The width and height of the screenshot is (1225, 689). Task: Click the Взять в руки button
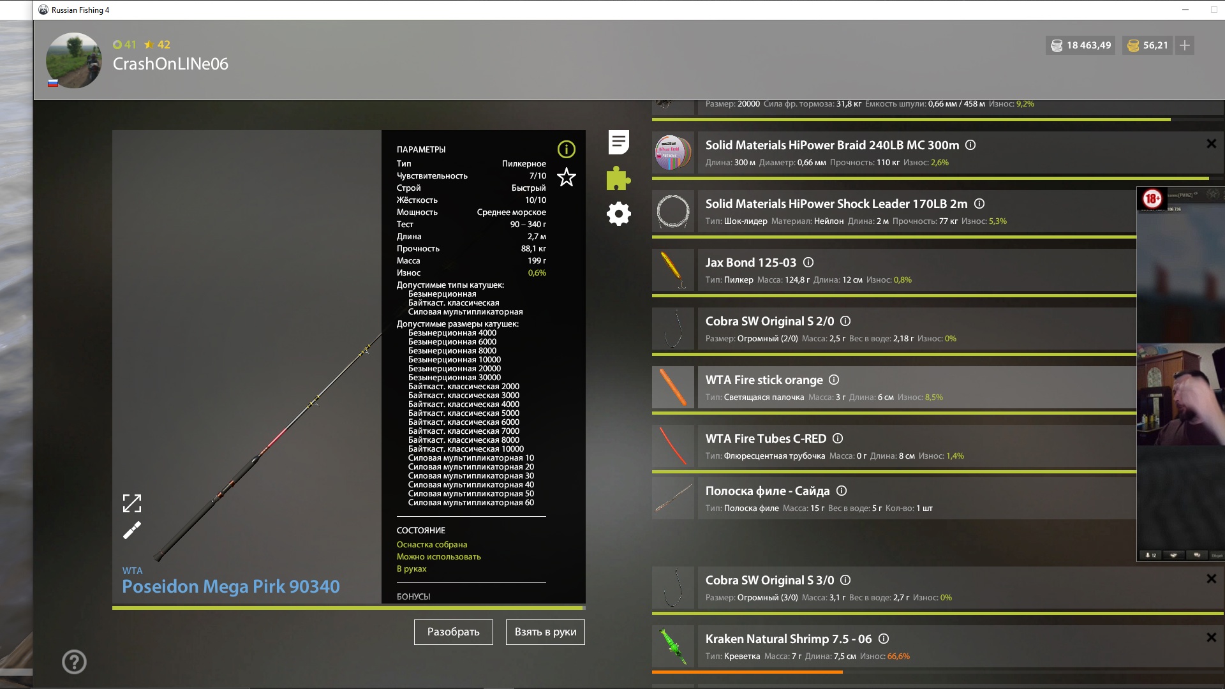[x=545, y=632]
